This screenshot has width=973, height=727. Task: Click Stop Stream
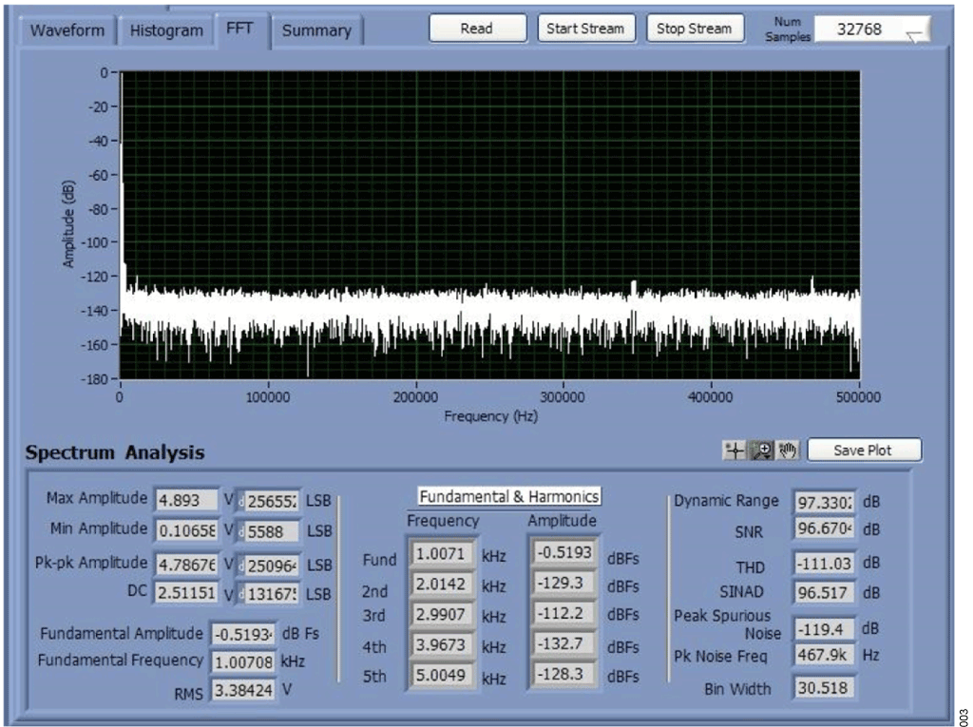[x=695, y=29]
